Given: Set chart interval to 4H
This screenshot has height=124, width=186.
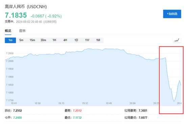Looking at the screenshot, I should tap(65, 40).
